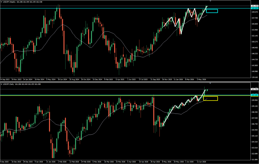The image size is (259, 164).
Task: Click the 142.850 price scale value
Action: [254, 65]
